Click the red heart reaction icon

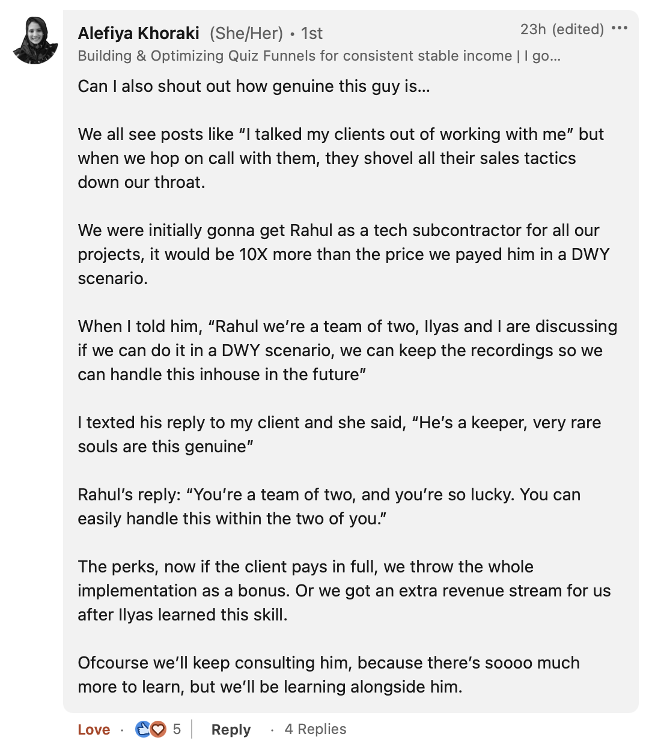[x=158, y=729]
